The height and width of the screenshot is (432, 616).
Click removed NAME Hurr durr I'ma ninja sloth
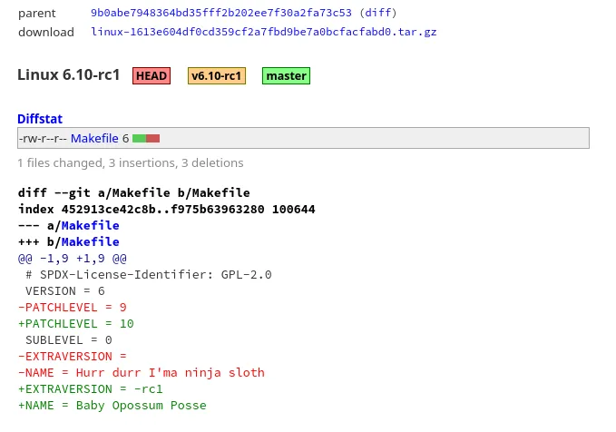pos(142,373)
